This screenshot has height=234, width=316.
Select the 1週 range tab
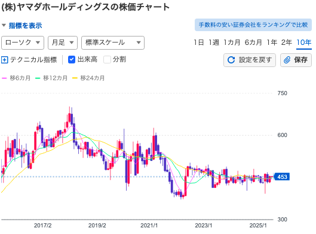point(214,42)
